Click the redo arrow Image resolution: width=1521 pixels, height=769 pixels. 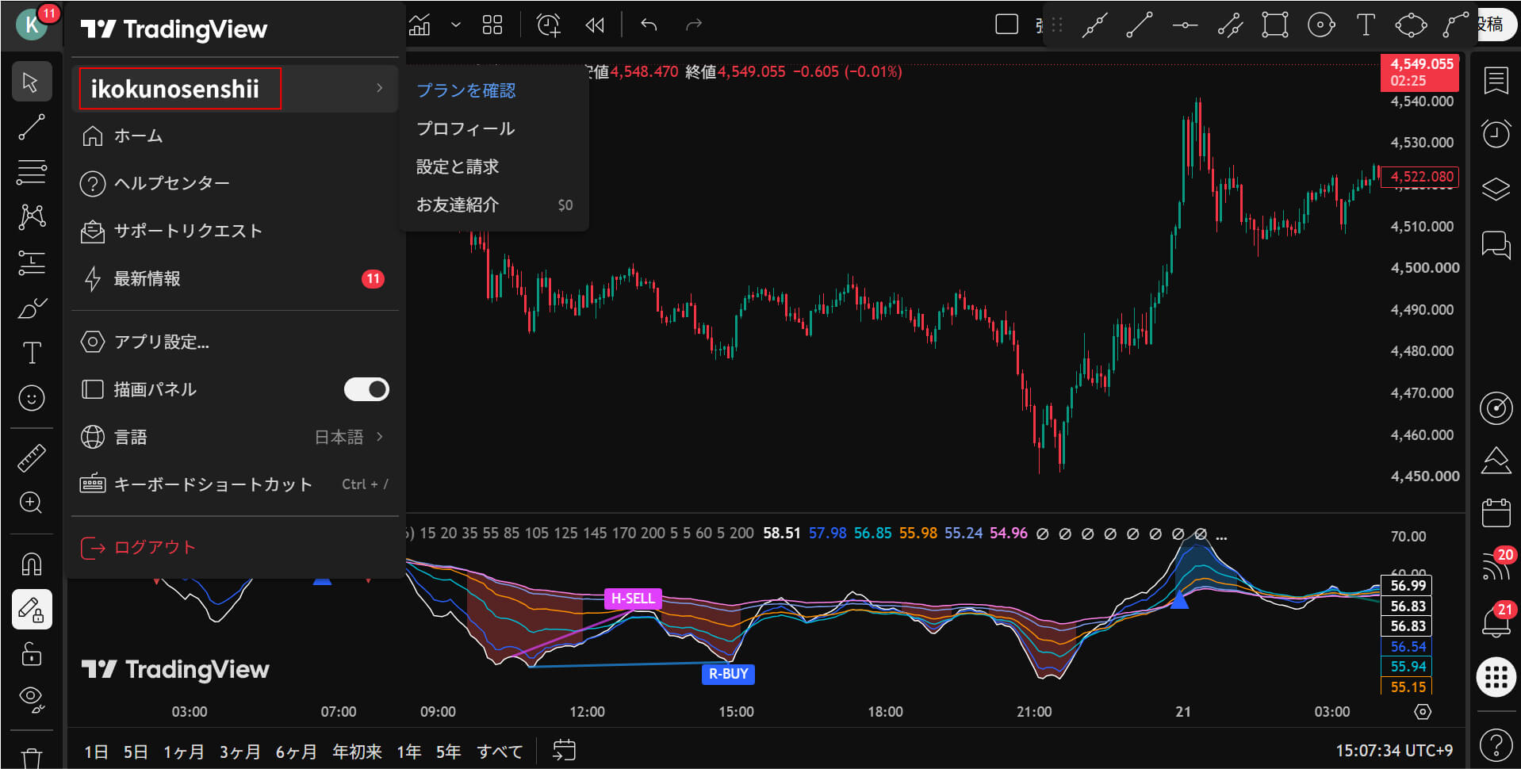[694, 25]
